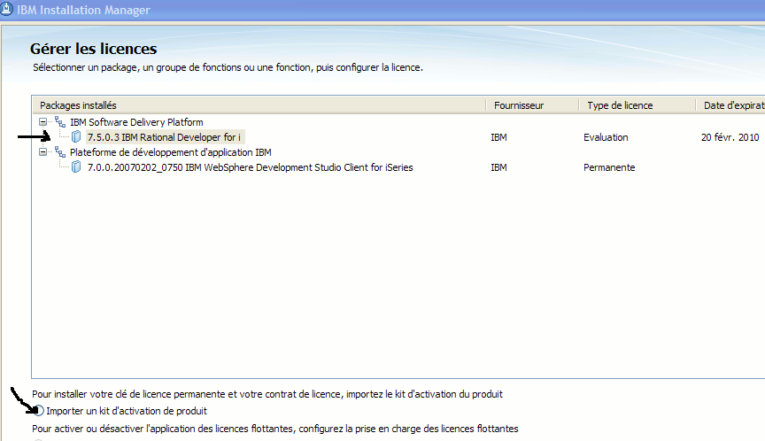Click the Gérer les licences heading

[x=93, y=49]
